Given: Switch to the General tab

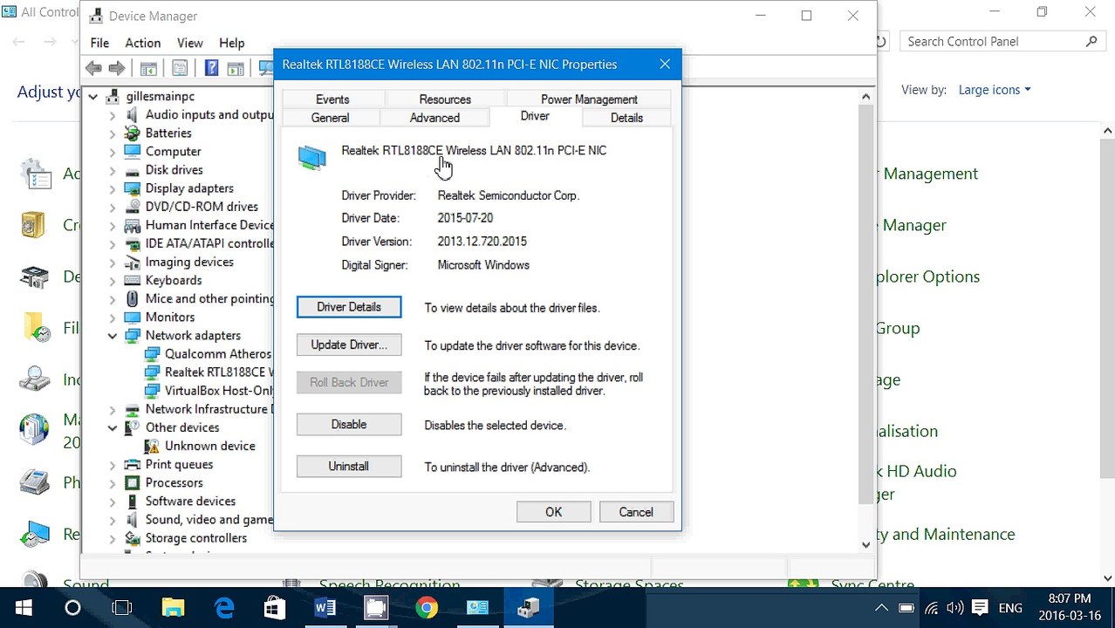Looking at the screenshot, I should tap(330, 118).
